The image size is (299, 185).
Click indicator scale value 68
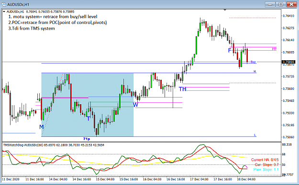(284, 154)
